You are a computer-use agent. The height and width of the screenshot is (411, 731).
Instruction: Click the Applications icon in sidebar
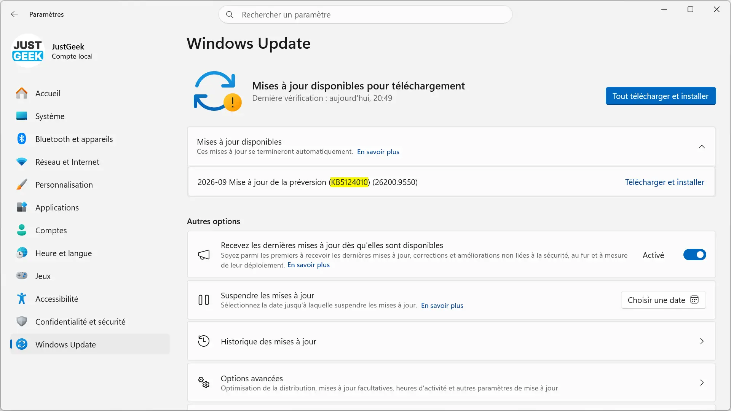tap(22, 207)
